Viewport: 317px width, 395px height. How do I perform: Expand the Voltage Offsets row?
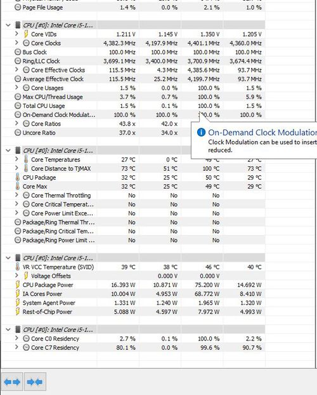tap(16, 276)
